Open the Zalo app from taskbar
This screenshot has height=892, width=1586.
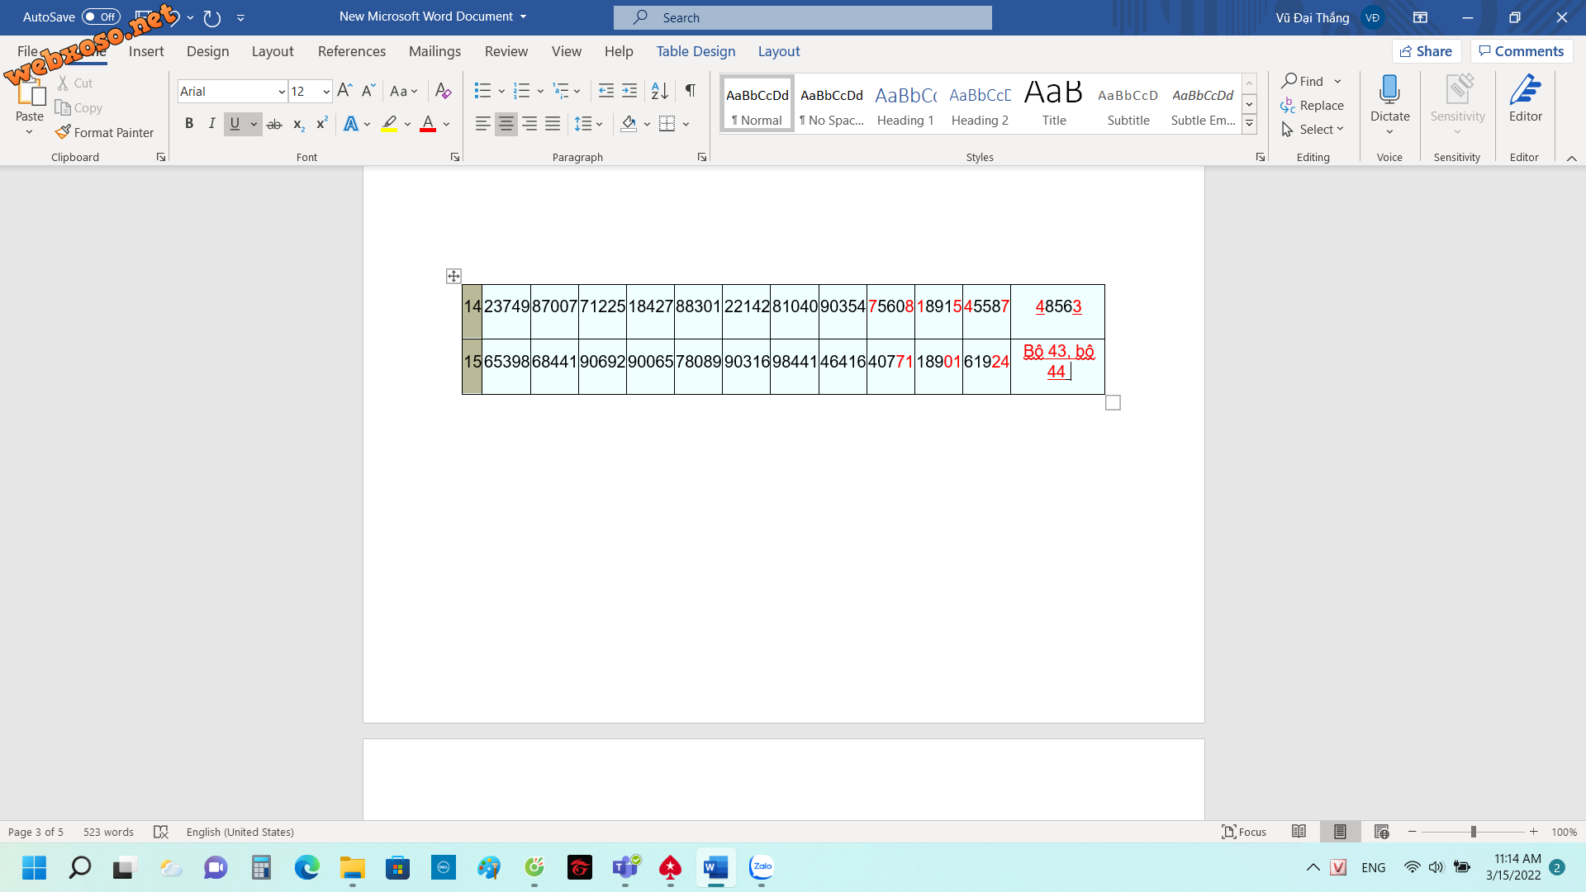pyautogui.click(x=761, y=867)
